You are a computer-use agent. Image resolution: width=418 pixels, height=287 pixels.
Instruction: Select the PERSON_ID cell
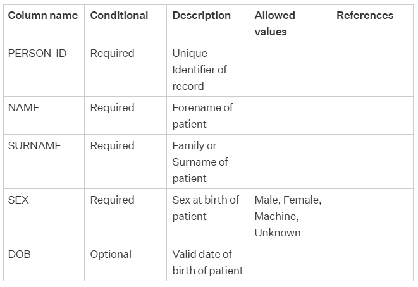click(x=44, y=70)
